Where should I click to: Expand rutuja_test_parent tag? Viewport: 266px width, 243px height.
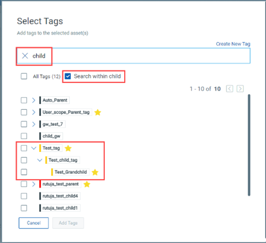pos(34,184)
